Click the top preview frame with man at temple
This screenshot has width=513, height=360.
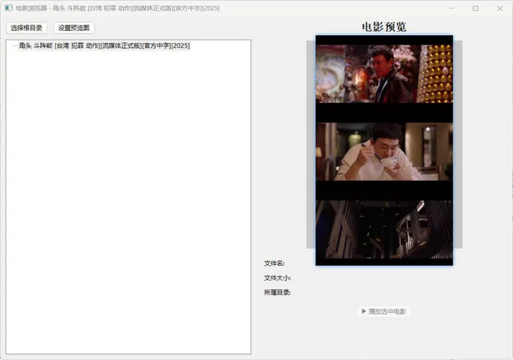tap(384, 73)
